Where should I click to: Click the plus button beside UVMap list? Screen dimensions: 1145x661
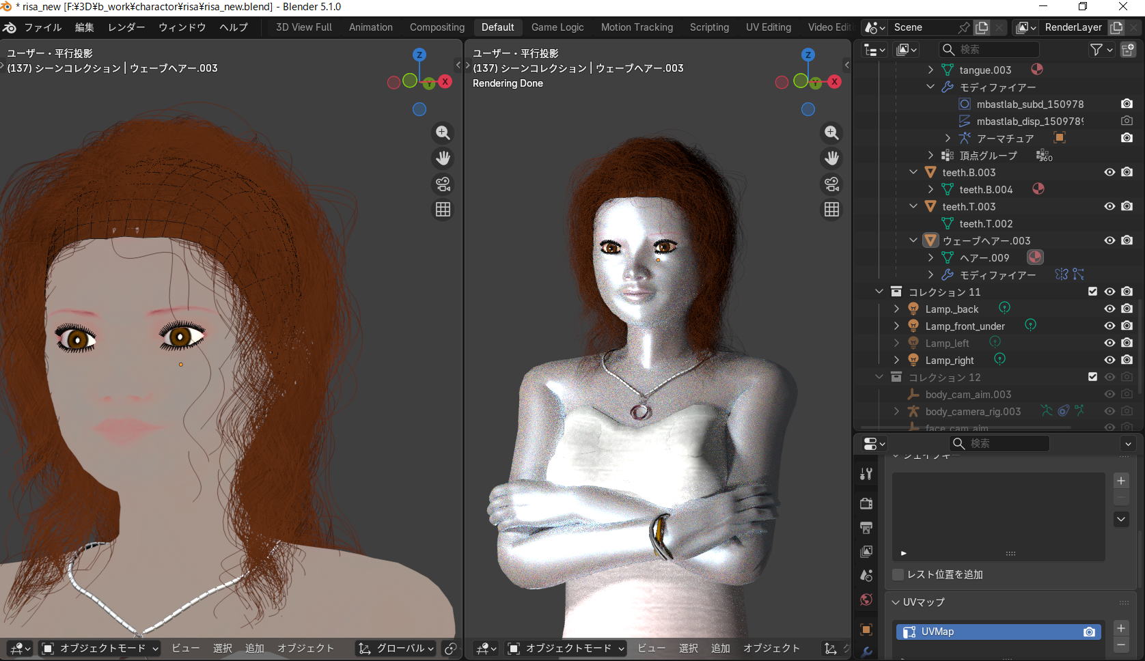coord(1121,628)
